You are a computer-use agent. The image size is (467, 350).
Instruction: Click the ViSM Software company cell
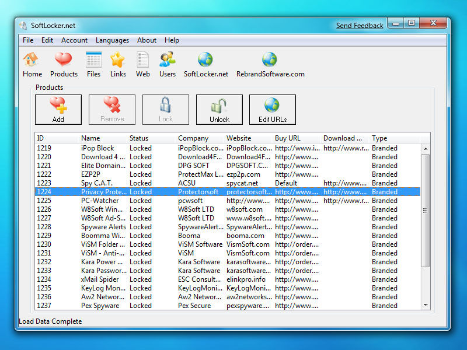point(200,244)
